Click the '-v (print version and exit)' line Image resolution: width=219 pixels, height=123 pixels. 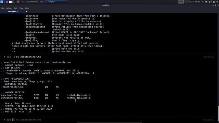(48, 52)
